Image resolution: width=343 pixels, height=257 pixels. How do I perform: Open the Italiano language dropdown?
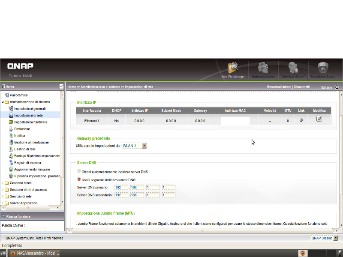337,87
